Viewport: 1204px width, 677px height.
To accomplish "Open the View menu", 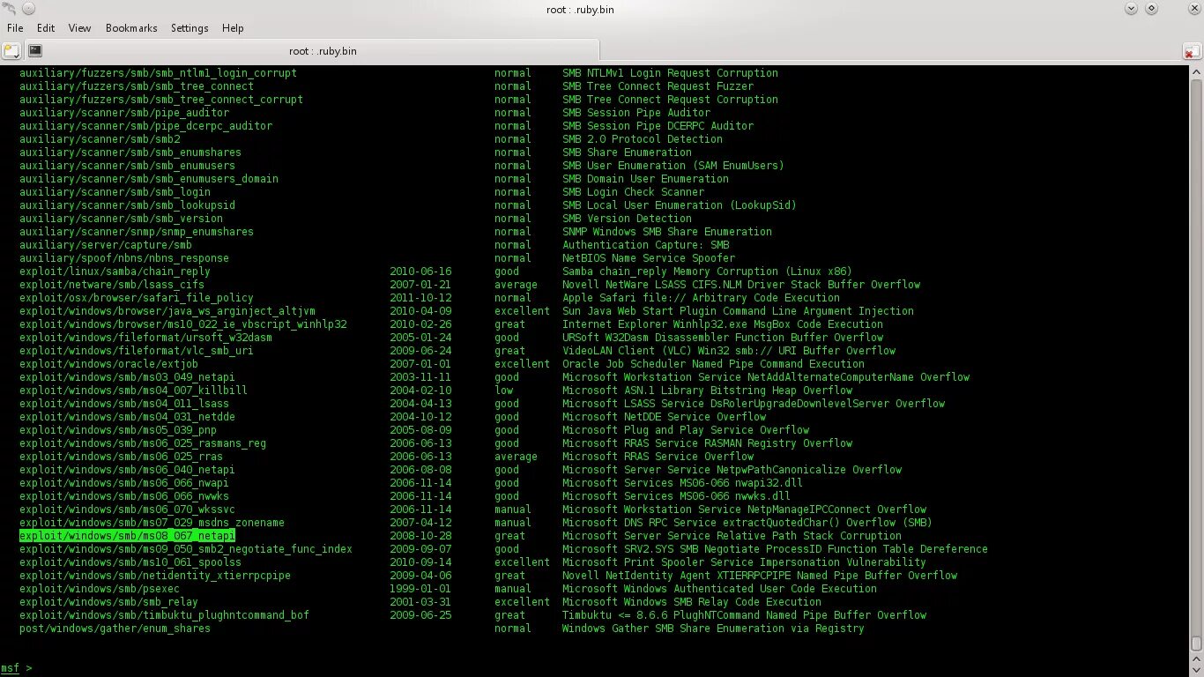I will pyautogui.click(x=79, y=28).
